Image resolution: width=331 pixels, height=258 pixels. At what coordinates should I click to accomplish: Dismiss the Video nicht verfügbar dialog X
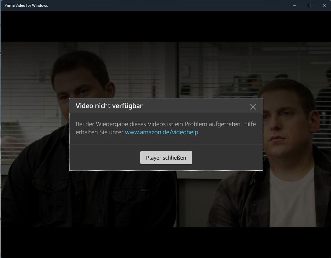pyautogui.click(x=253, y=107)
